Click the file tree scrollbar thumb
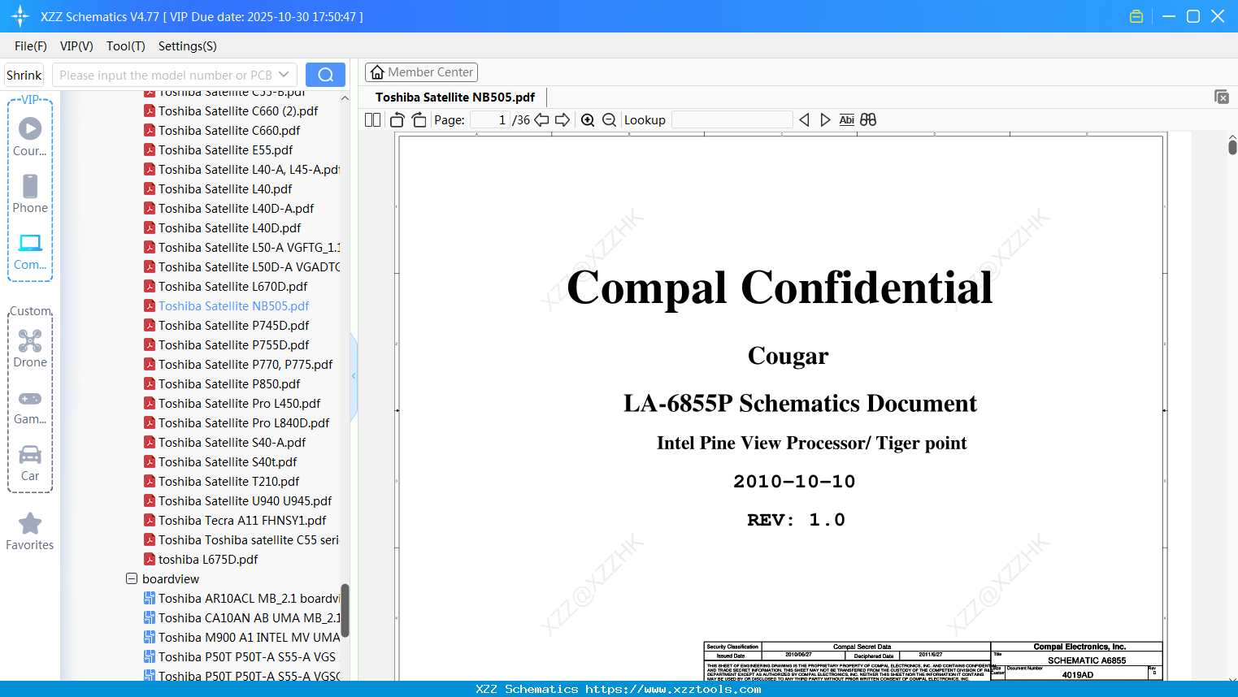The height and width of the screenshot is (697, 1238). (x=345, y=610)
